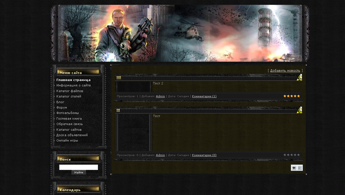The width and height of the screenshot is (345, 195).
Task: Click "Дата: Сегодня" on the "Тест 2" post
Action: pos(178,96)
